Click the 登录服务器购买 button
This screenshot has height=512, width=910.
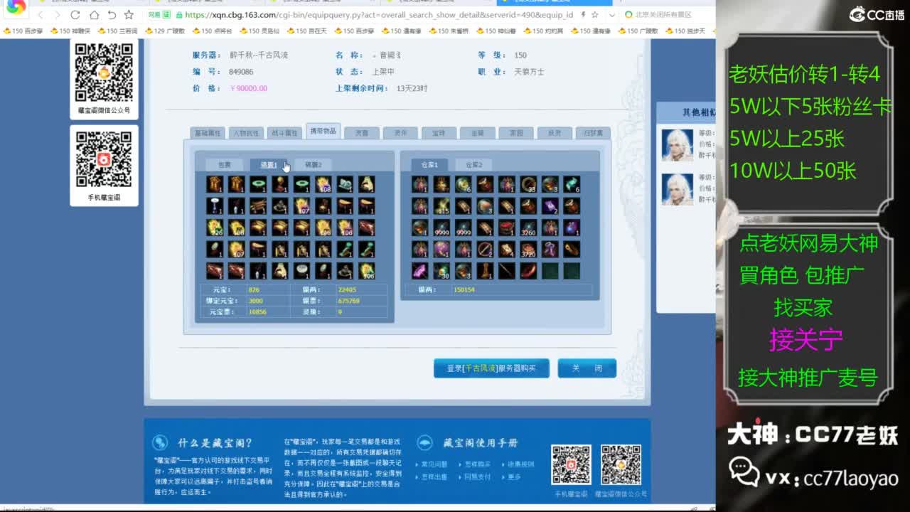coord(491,368)
